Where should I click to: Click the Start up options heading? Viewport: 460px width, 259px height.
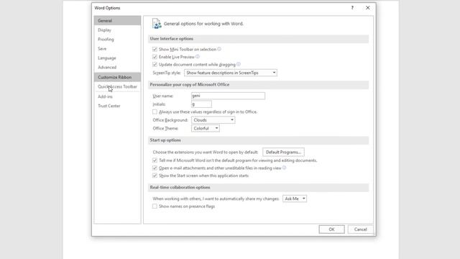point(165,140)
